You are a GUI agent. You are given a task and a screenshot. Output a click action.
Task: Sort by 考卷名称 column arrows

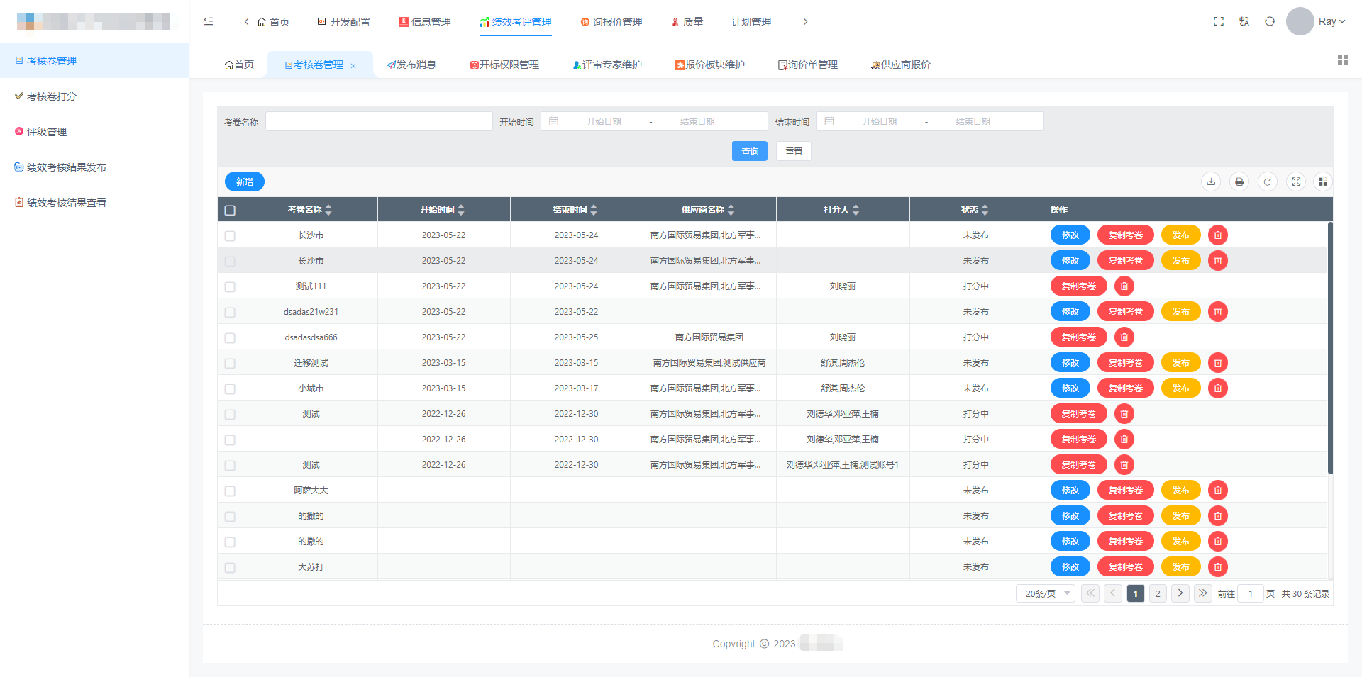pyautogui.click(x=328, y=210)
